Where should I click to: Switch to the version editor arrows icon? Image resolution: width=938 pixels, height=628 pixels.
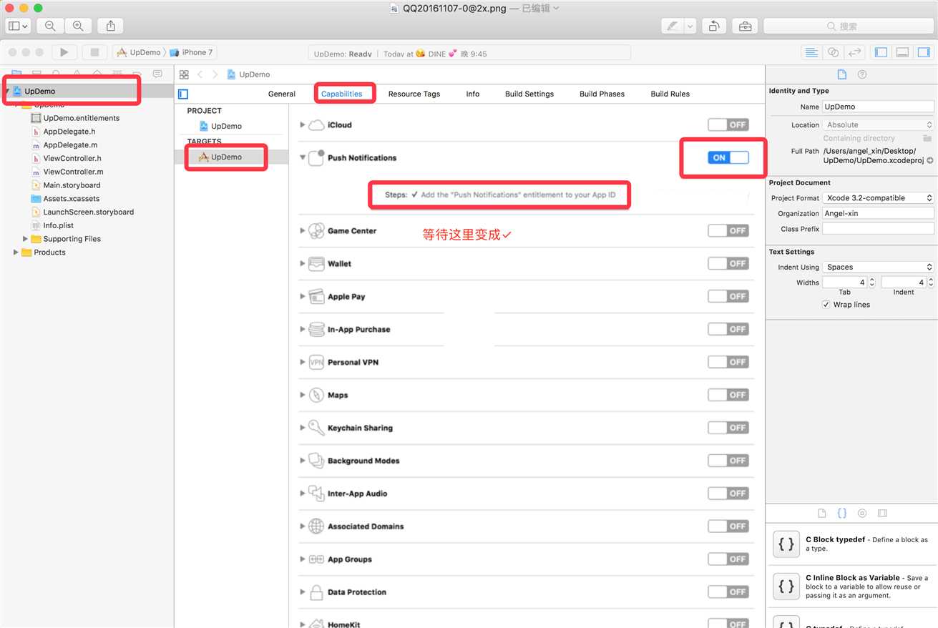[x=854, y=52]
